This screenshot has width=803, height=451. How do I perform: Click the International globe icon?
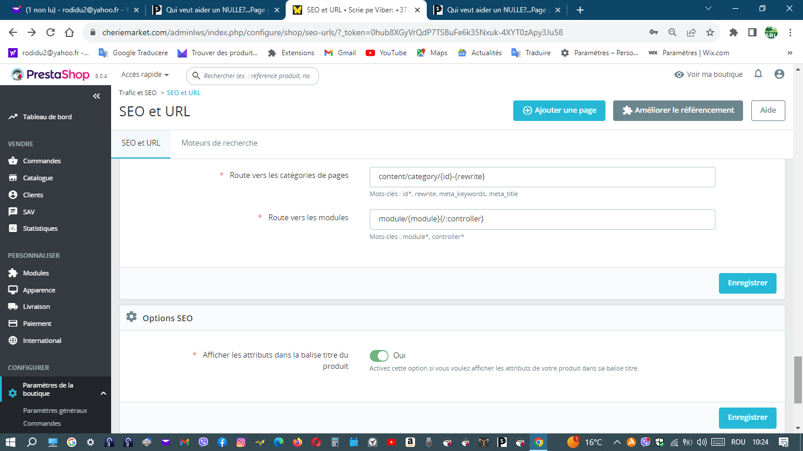coord(13,341)
